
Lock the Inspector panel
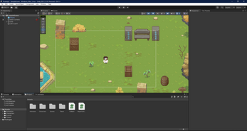243,11
